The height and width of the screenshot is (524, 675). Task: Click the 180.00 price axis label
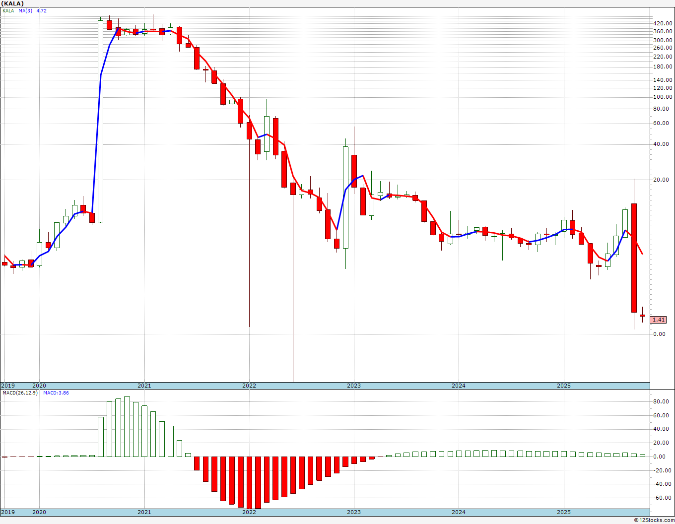663,67
